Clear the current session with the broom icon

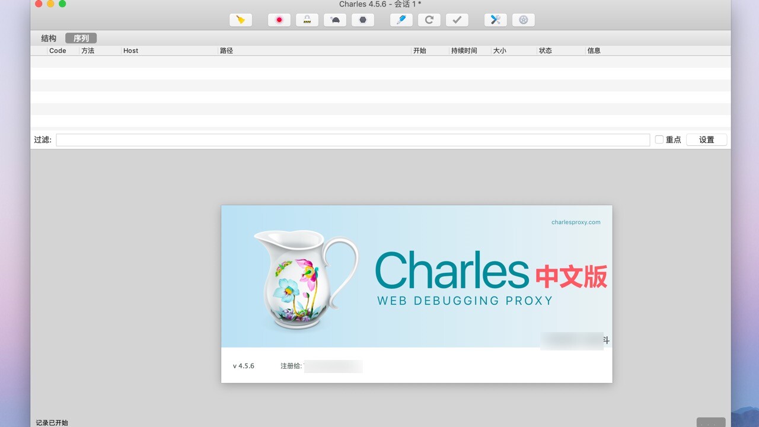[240, 20]
